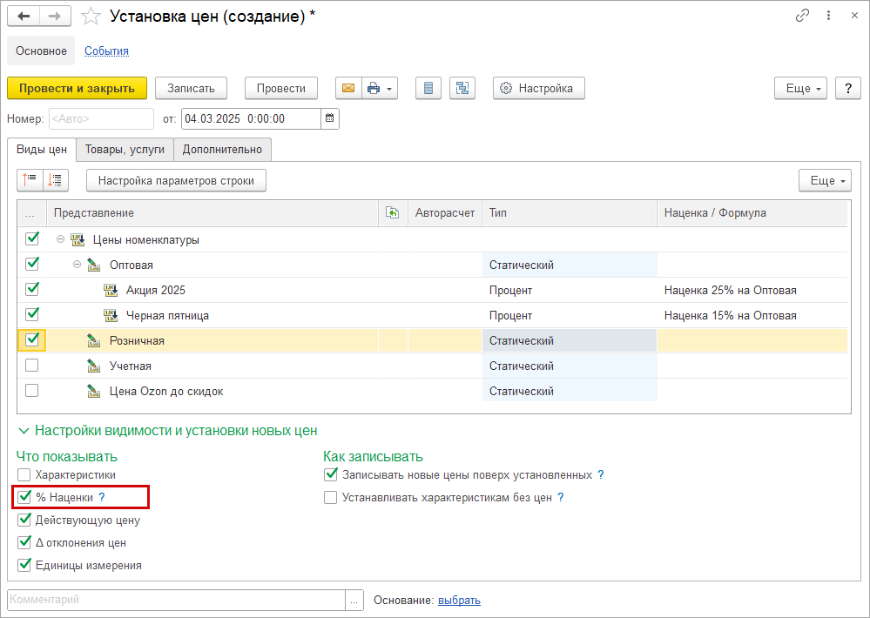The height and width of the screenshot is (618, 870).
Task: Click Провести и закрыть button
Action: 78,88
